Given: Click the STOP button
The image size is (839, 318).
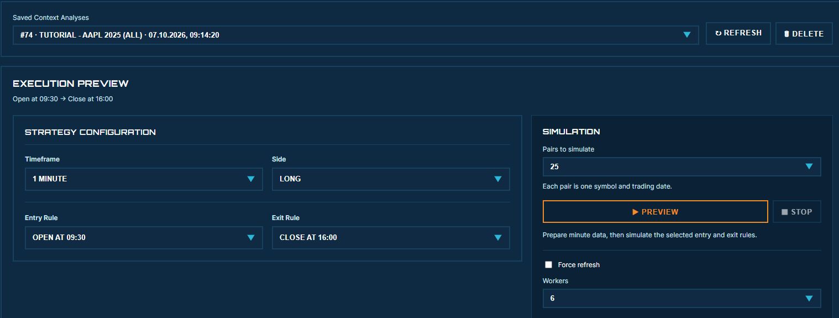Looking at the screenshot, I should (796, 212).
